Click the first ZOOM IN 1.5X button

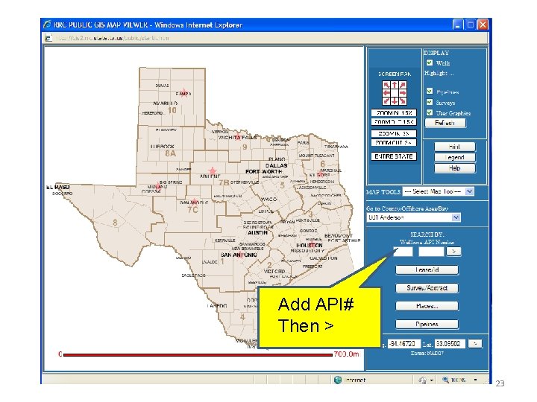coord(394,113)
